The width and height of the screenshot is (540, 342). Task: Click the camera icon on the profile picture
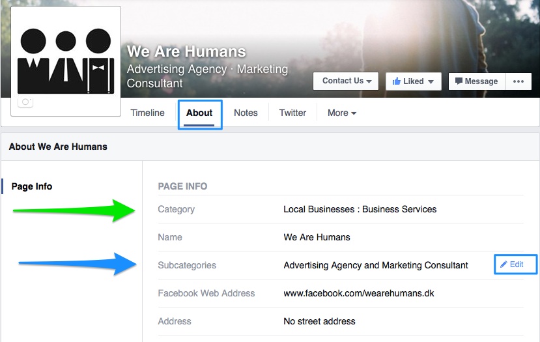[26, 102]
